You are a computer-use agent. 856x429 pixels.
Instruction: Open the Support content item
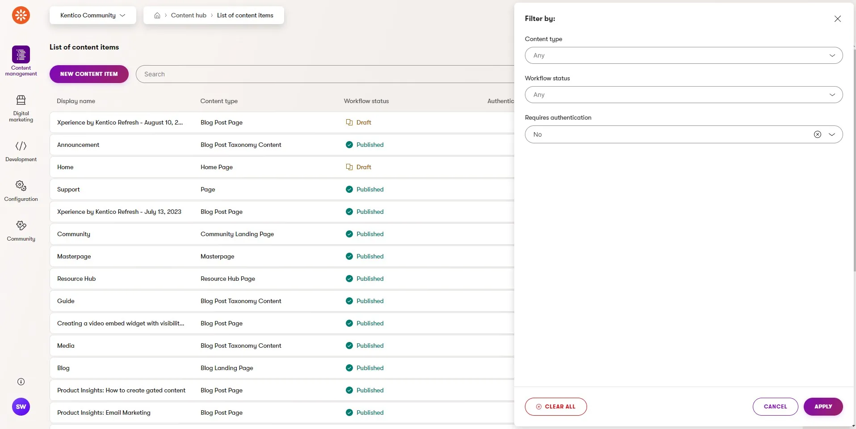point(282,189)
